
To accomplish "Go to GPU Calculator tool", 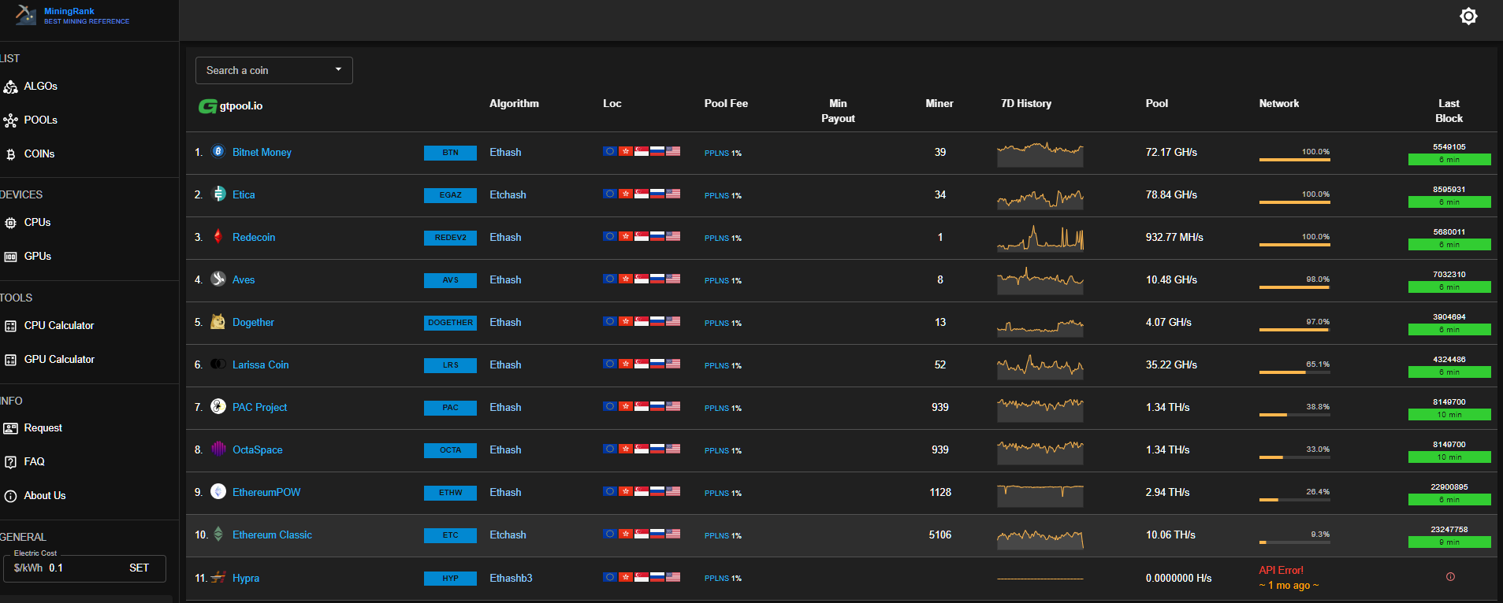I will click(59, 360).
